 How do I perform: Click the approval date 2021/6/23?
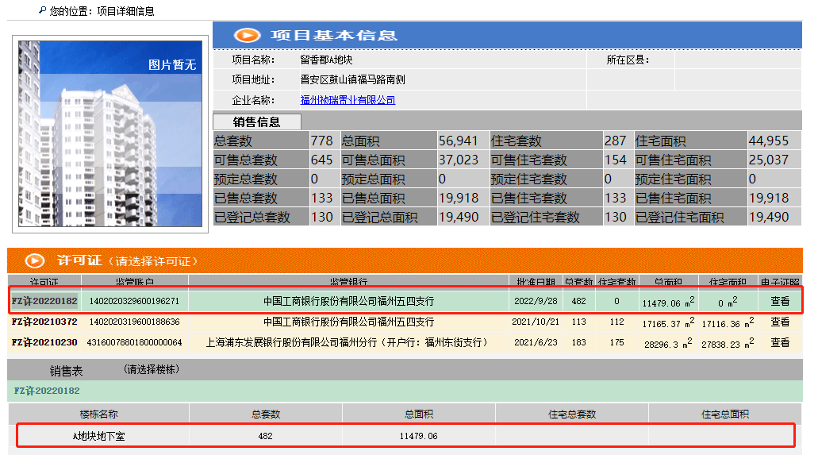536,342
